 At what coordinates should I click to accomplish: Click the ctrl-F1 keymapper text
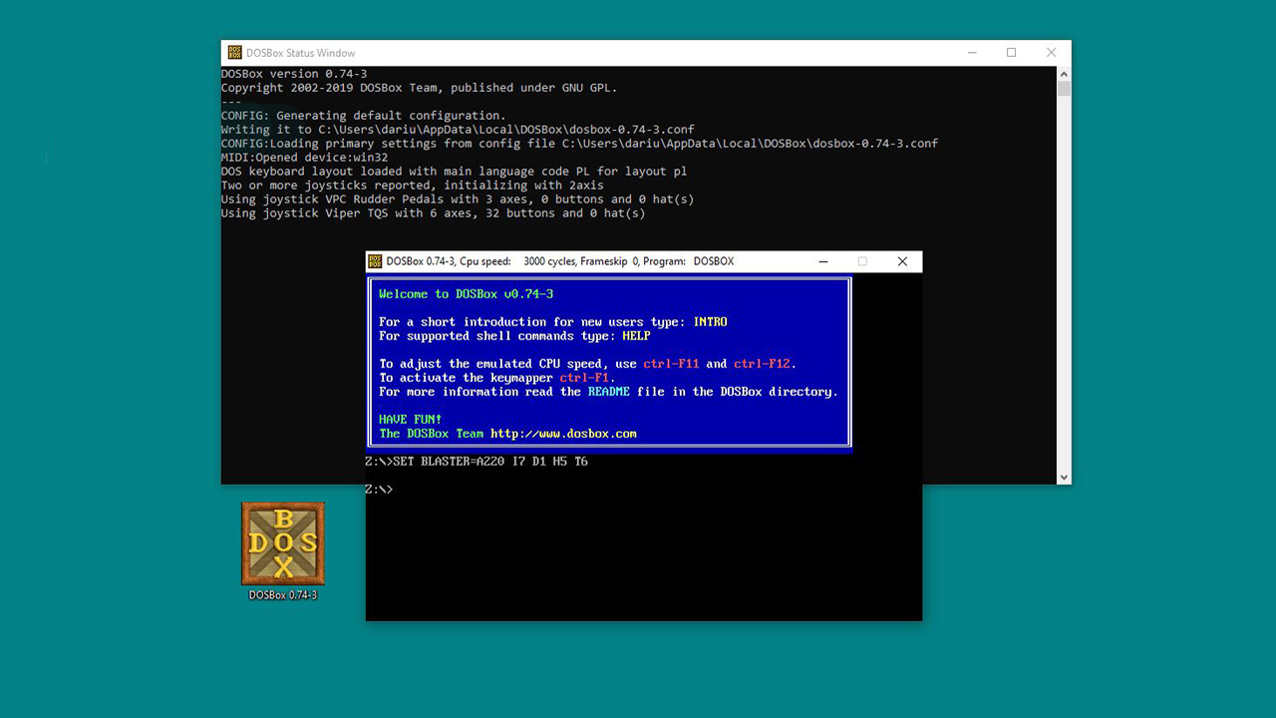pyautogui.click(x=585, y=377)
